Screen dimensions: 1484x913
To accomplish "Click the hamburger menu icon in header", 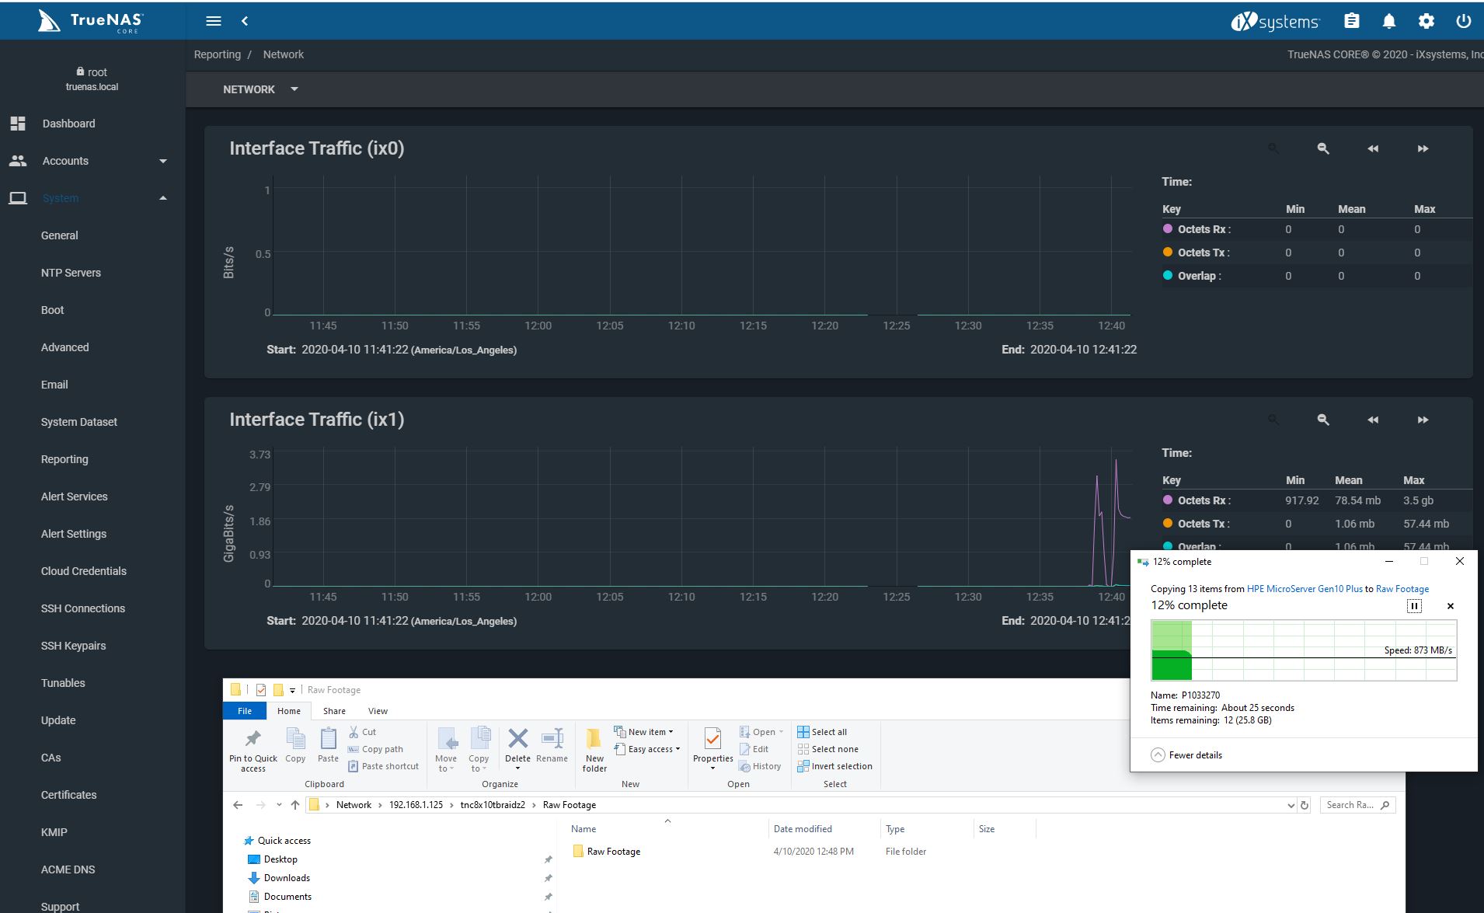I will [x=214, y=21].
